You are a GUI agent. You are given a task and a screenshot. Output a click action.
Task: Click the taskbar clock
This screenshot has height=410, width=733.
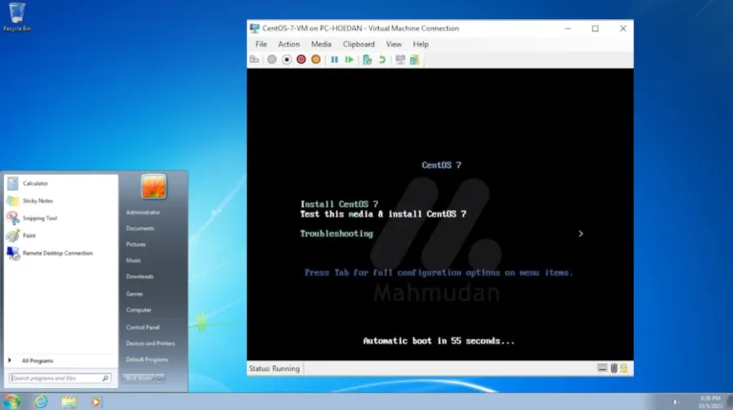click(x=710, y=401)
